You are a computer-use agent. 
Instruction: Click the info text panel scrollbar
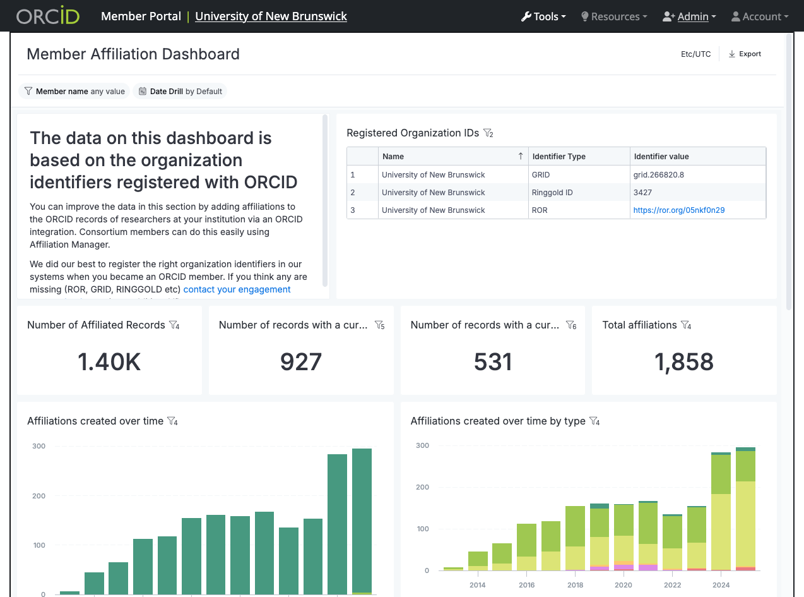click(325, 200)
